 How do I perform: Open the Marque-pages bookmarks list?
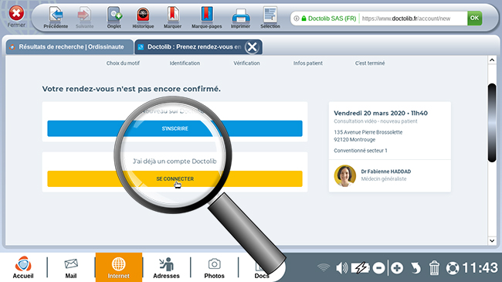click(x=206, y=18)
